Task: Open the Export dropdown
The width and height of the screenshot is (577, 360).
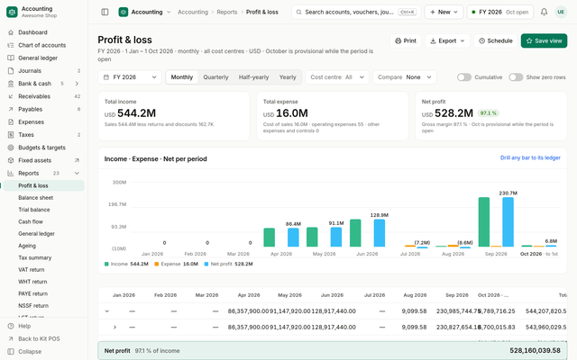Action: (447, 40)
